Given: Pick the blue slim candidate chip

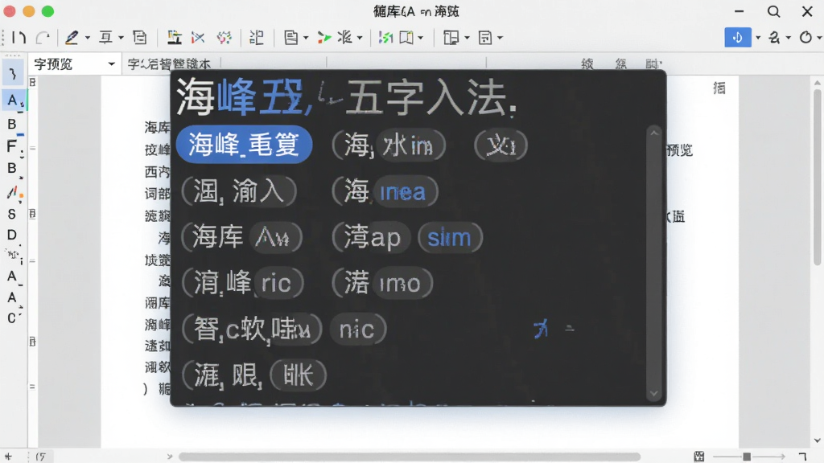Looking at the screenshot, I should click(449, 237).
